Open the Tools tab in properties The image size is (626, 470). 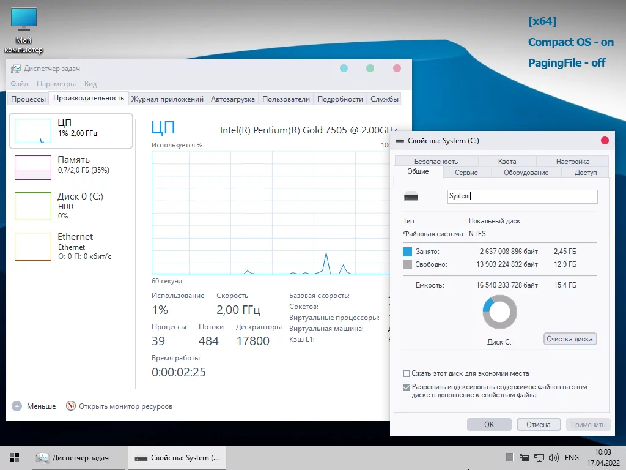(466, 173)
